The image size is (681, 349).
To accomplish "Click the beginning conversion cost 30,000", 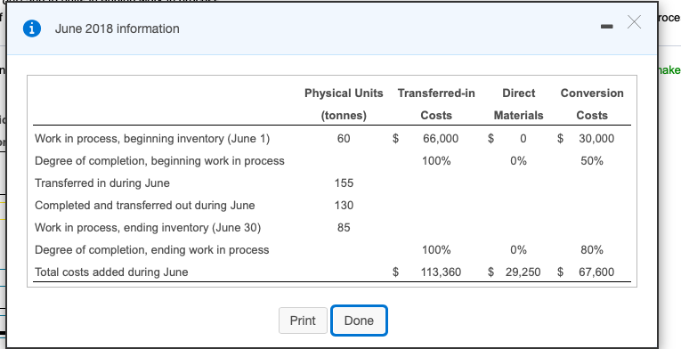I will pos(596,139).
